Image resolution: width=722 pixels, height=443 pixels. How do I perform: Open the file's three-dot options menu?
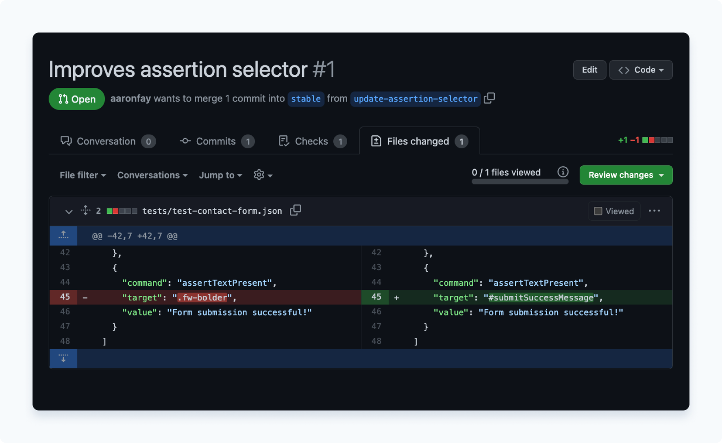(x=655, y=211)
